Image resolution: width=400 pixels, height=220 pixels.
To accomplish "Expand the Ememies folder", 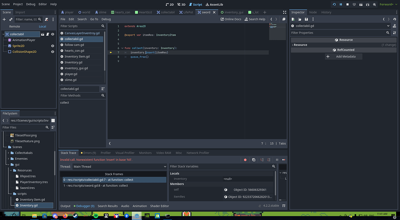I will pos(9,159).
